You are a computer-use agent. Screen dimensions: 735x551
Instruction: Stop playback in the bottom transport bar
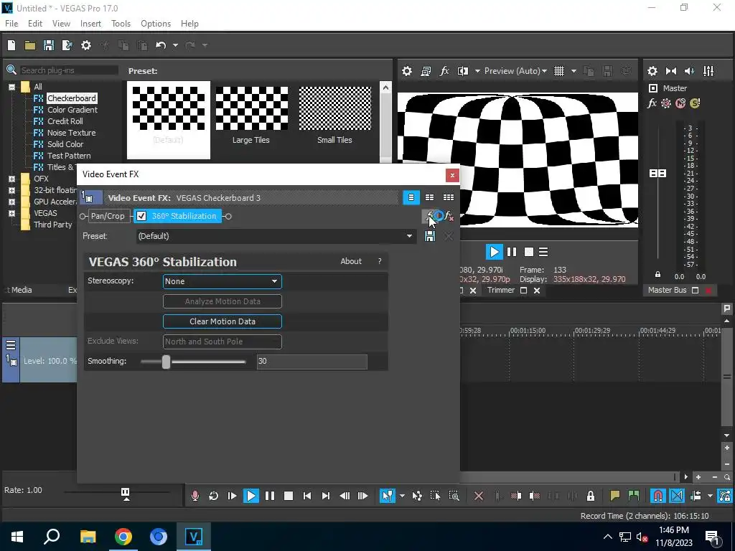pyautogui.click(x=289, y=496)
